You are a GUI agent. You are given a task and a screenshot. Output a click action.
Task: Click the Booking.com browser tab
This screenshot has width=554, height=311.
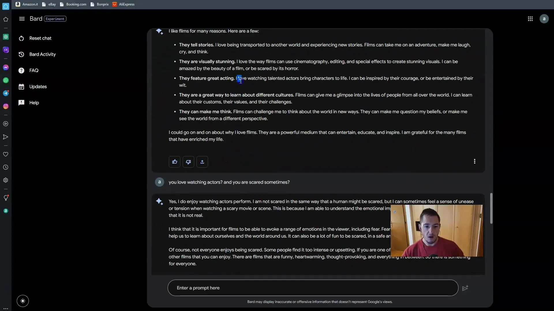tap(76, 4)
